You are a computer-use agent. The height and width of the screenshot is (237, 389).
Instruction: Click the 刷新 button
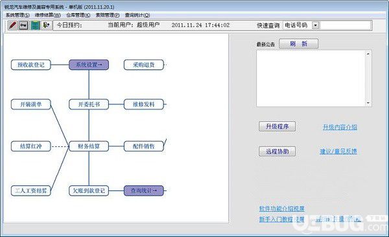click(299, 44)
